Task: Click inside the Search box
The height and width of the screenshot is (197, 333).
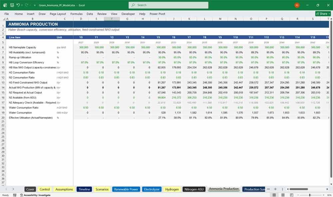Action: point(168,5)
